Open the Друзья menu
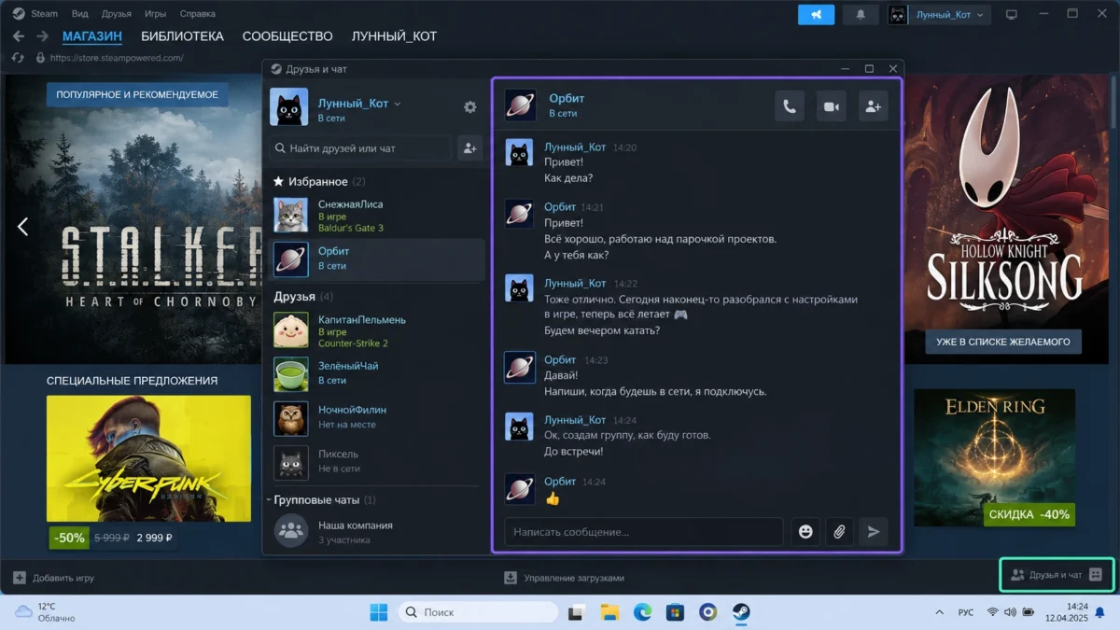Viewport: 1120px width, 630px height. pyautogui.click(x=116, y=14)
